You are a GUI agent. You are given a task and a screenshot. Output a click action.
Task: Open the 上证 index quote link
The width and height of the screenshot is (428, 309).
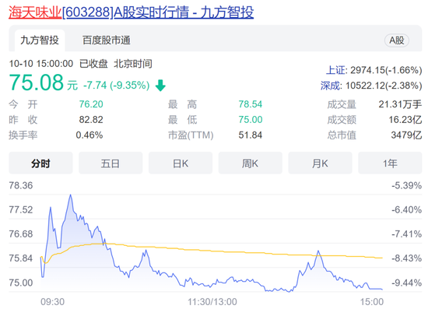coord(335,70)
